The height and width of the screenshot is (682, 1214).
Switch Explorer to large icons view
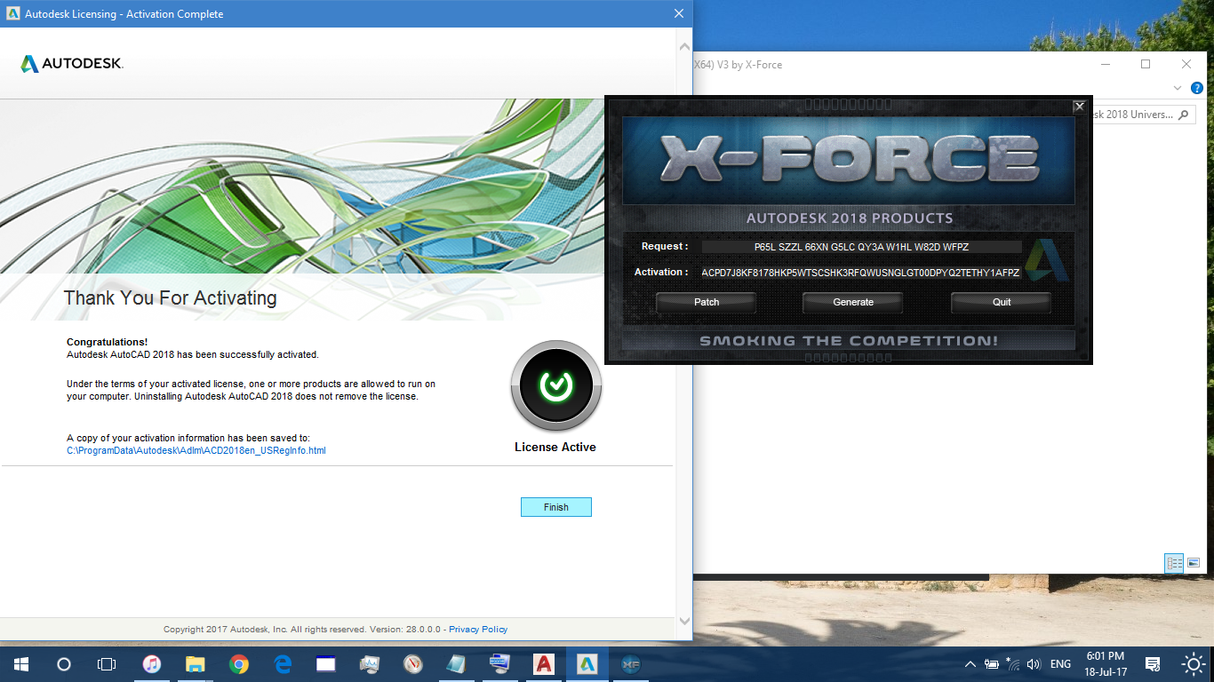(x=1194, y=563)
